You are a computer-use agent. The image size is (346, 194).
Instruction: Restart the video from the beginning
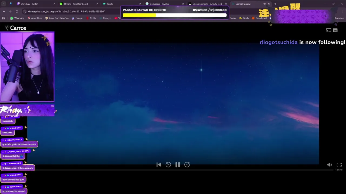click(159, 165)
